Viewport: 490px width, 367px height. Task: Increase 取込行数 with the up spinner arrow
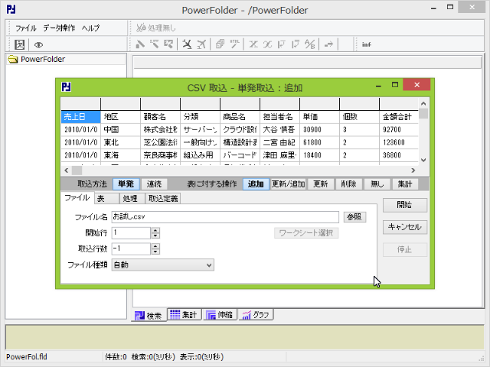(155, 246)
